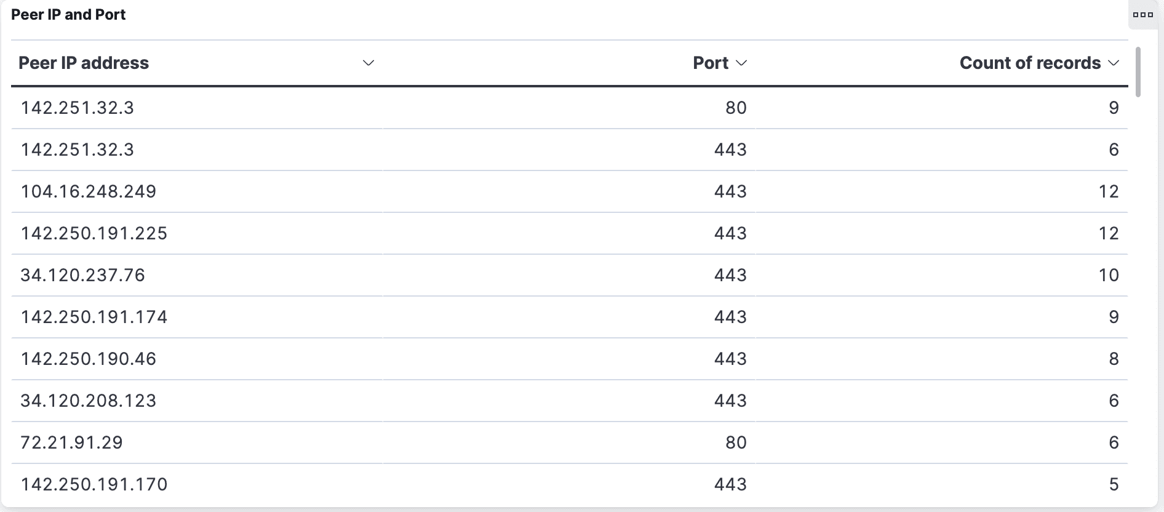This screenshot has width=1164, height=512.
Task: Click record count 10 for 34.120.237.76
Action: coord(1109,275)
